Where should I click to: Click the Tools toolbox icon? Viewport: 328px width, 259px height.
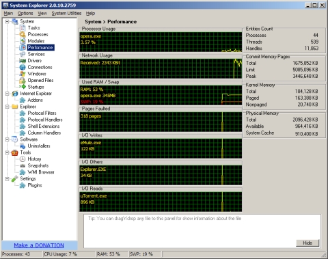pyautogui.click(x=15, y=152)
